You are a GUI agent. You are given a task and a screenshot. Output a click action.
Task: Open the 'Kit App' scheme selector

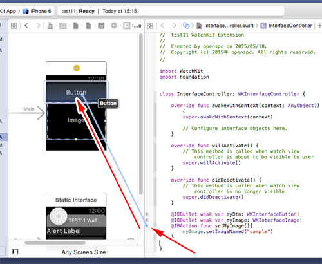click(x=8, y=11)
